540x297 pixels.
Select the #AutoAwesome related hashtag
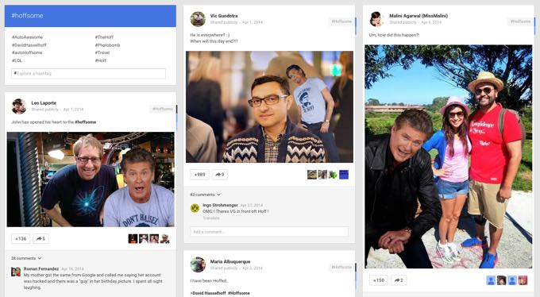click(x=27, y=37)
